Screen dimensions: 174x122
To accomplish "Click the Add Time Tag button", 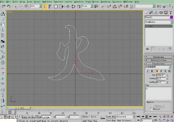I will click(90, 121).
